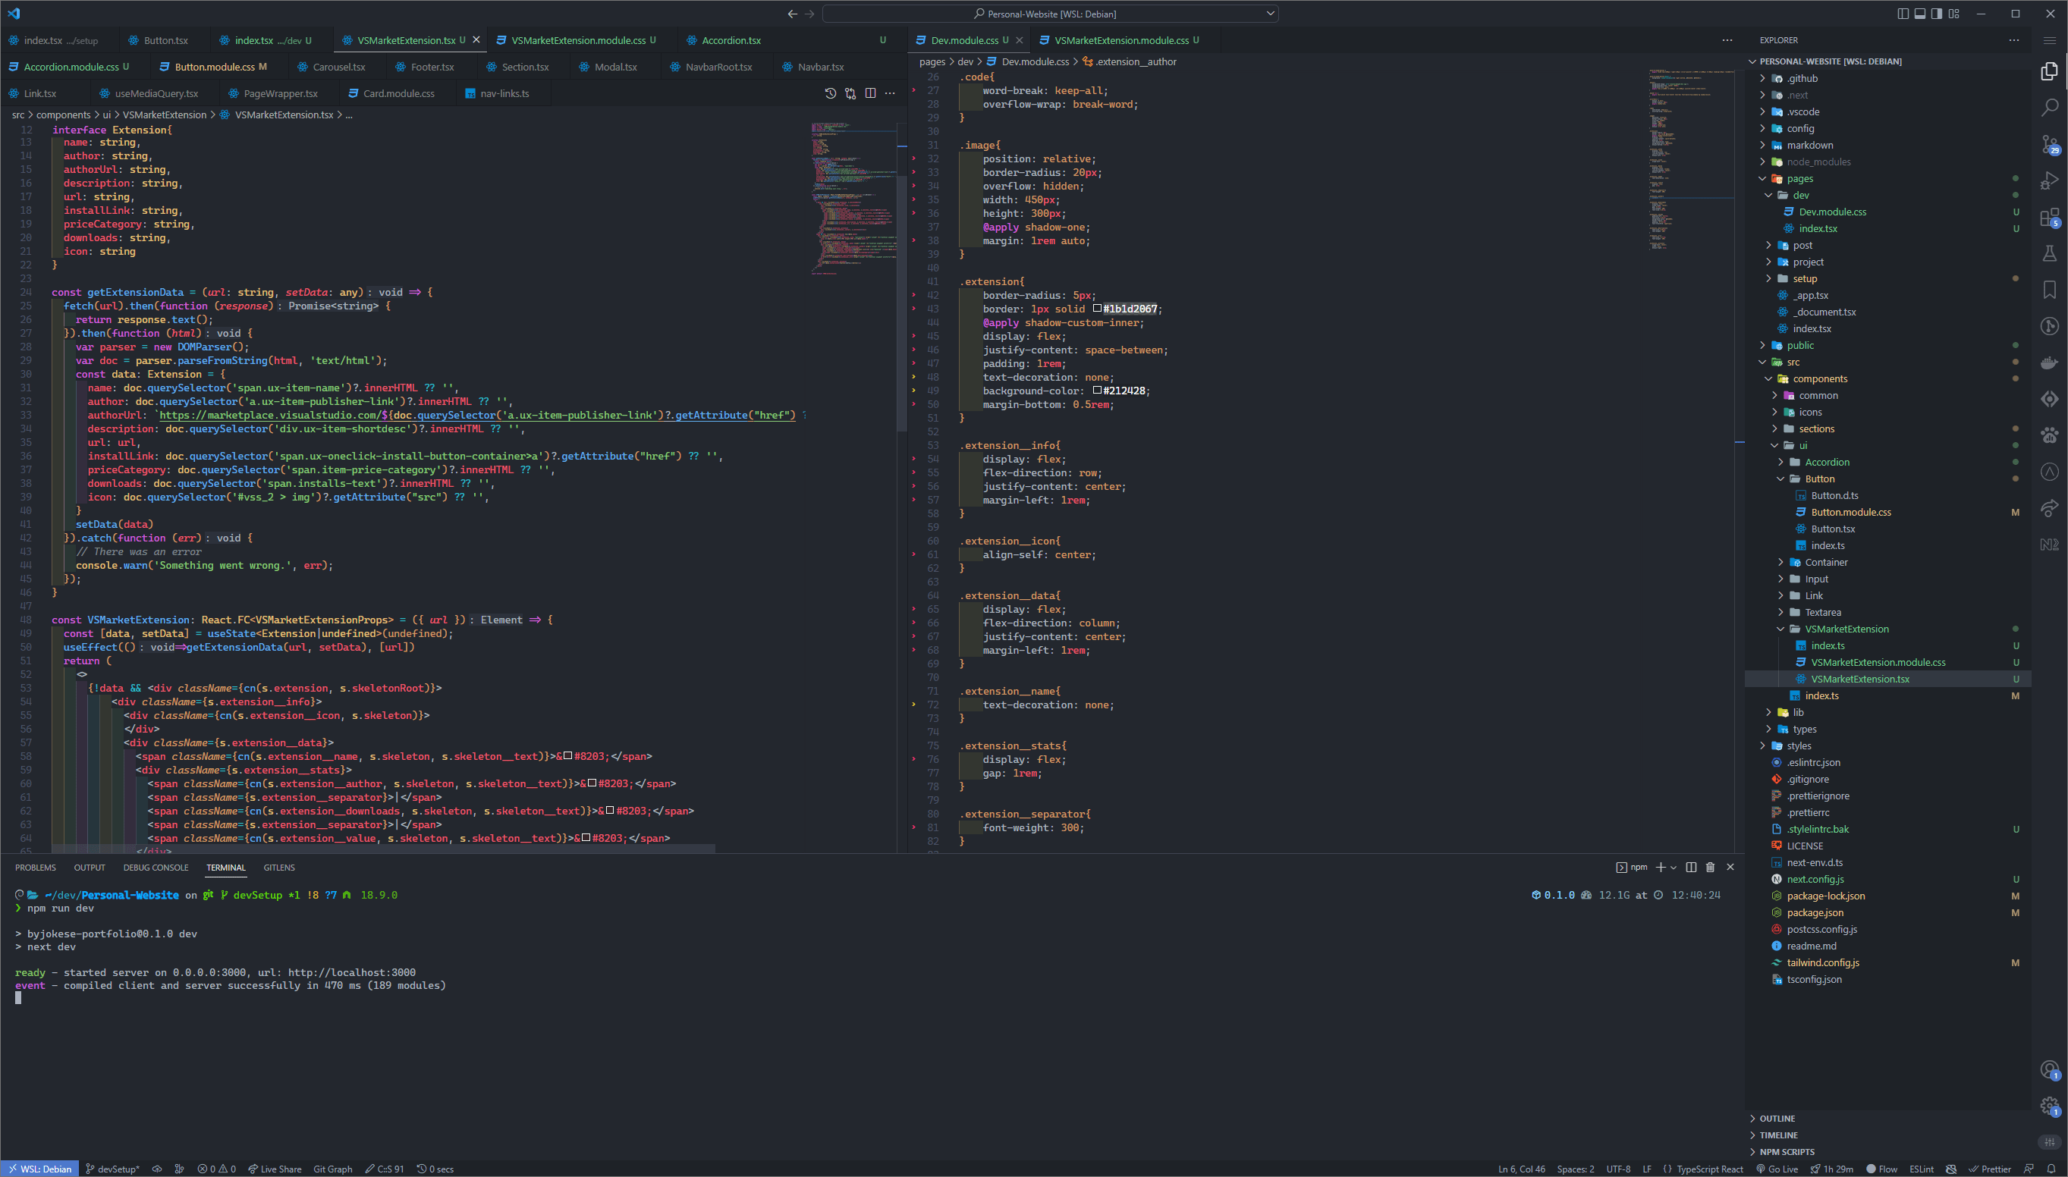Image resolution: width=2068 pixels, height=1177 pixels.
Task: Open the GITLENS panel tab
Action: tap(279, 867)
